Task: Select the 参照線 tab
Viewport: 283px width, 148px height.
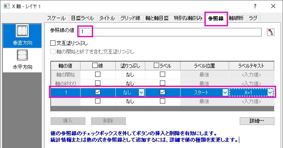Action: point(216,18)
